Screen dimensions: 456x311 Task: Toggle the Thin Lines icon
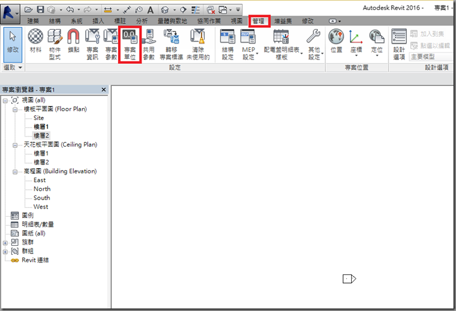tap(195, 10)
